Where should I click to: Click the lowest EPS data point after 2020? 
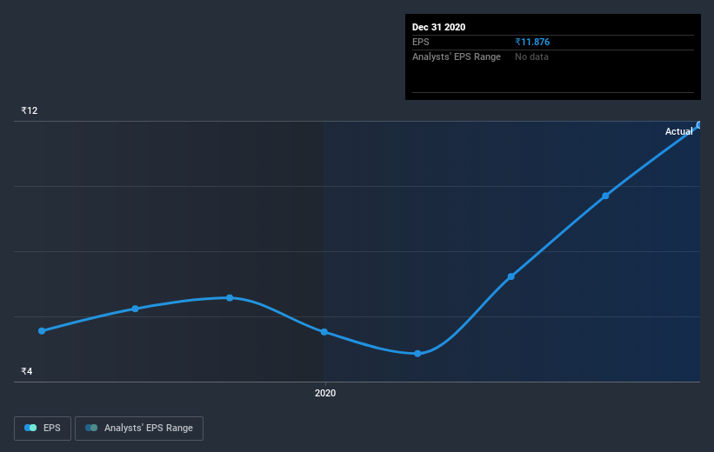417,354
